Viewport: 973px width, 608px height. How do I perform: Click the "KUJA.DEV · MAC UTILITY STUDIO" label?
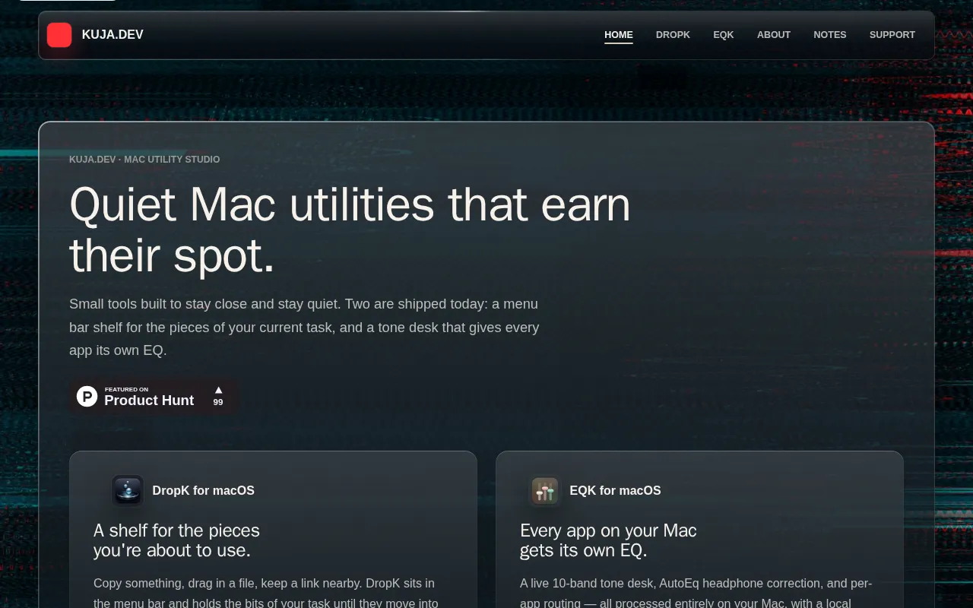coord(144,160)
